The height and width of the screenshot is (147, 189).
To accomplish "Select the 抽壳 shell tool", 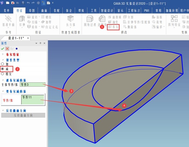I will (x=113, y=22).
